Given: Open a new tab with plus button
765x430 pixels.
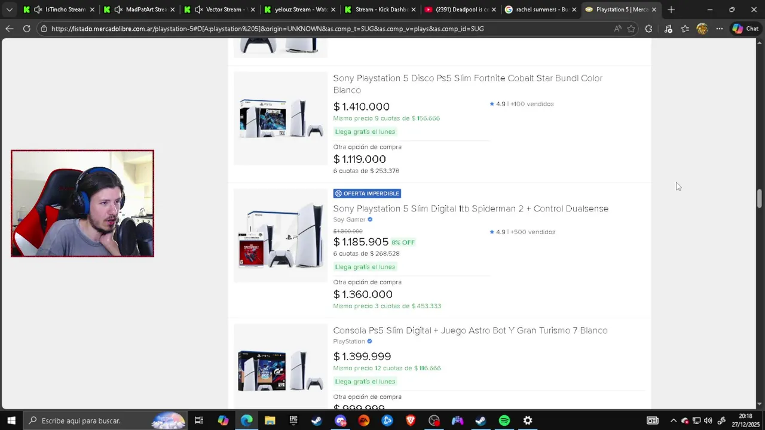Looking at the screenshot, I should pyautogui.click(x=671, y=10).
